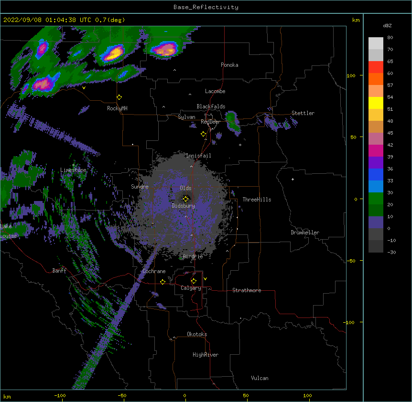Click the white plus marker west of Drumheller
412x402 pixels.
[293, 179]
